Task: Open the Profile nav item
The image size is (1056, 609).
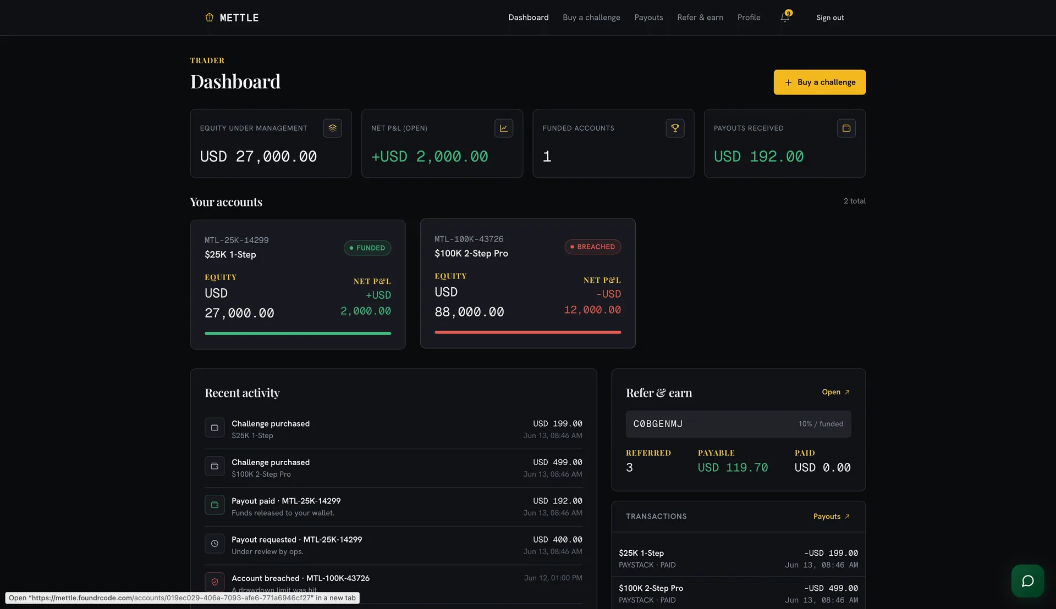Action: click(x=749, y=18)
